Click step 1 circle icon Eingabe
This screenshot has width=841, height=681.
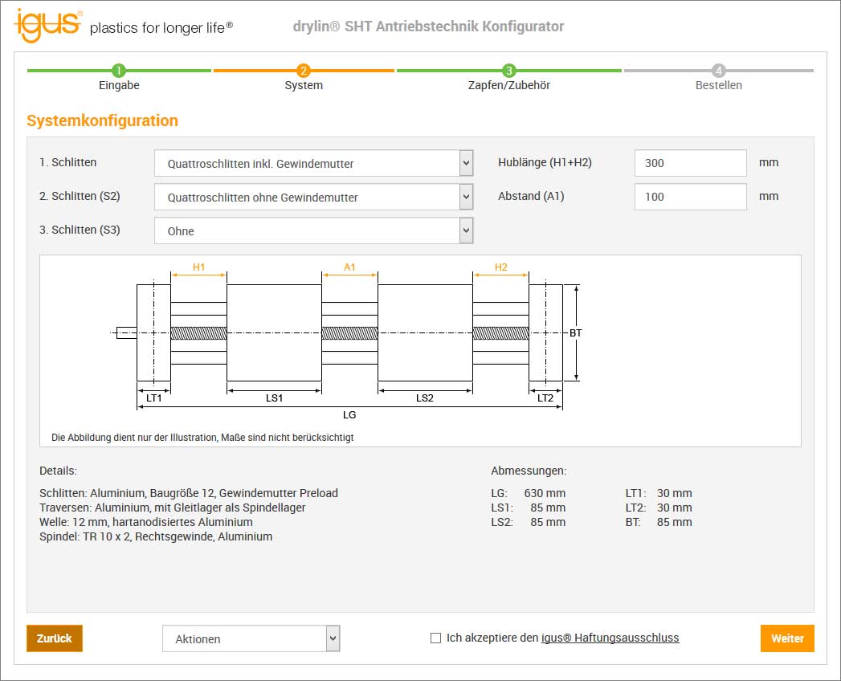pyautogui.click(x=119, y=71)
